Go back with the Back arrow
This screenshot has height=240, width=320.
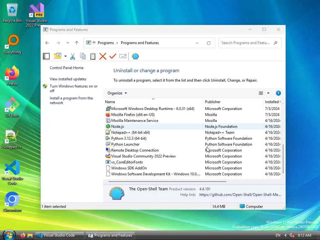[x=47, y=43]
